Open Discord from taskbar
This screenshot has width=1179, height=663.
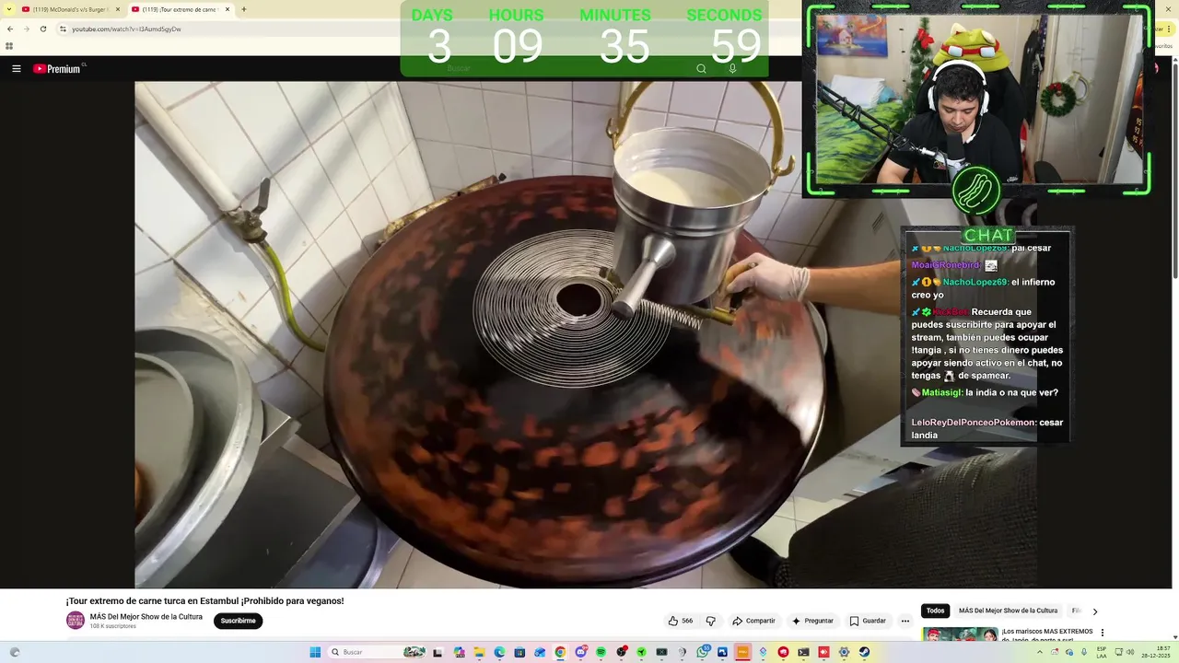coord(580,652)
